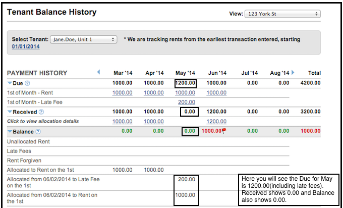Advance to later months with right arrow
The width and height of the screenshot is (343, 208).
click(293, 72)
